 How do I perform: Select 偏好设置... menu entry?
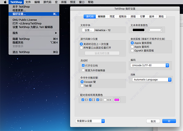[34, 14]
